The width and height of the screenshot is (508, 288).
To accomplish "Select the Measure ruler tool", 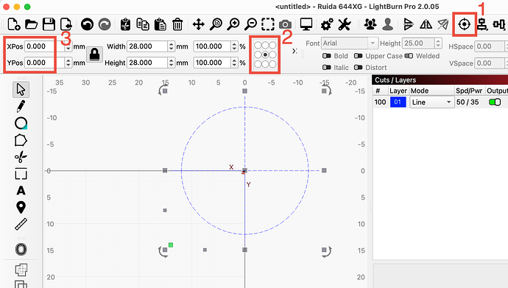I will point(21,224).
